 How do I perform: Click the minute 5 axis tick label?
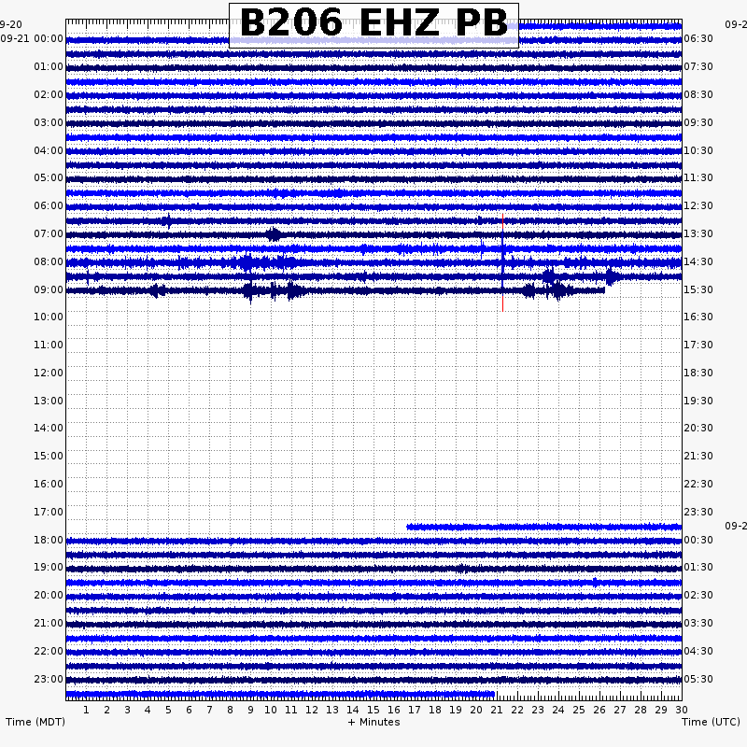point(168,710)
